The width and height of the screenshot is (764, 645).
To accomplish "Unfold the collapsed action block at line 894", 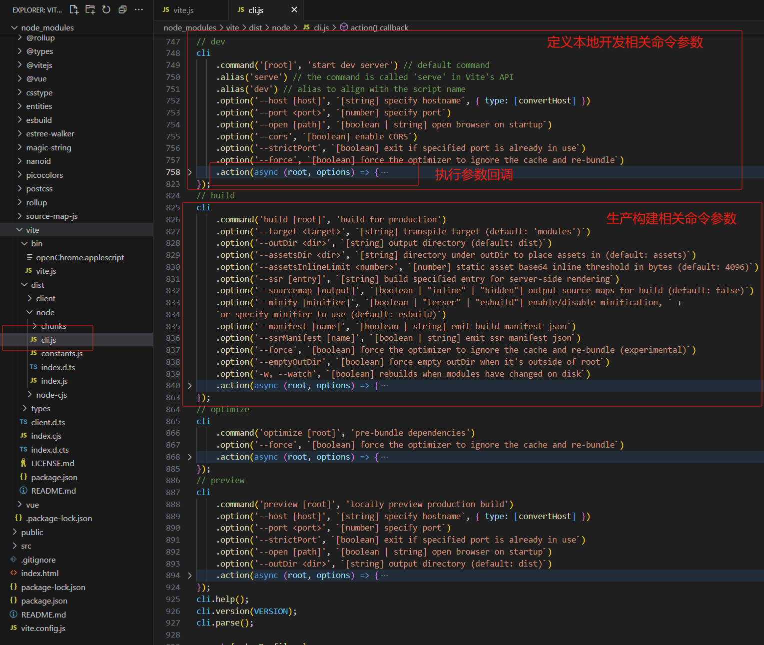I will click(189, 576).
